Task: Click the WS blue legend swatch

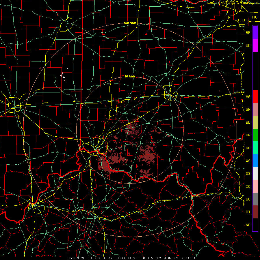Action: click(x=255, y=161)
